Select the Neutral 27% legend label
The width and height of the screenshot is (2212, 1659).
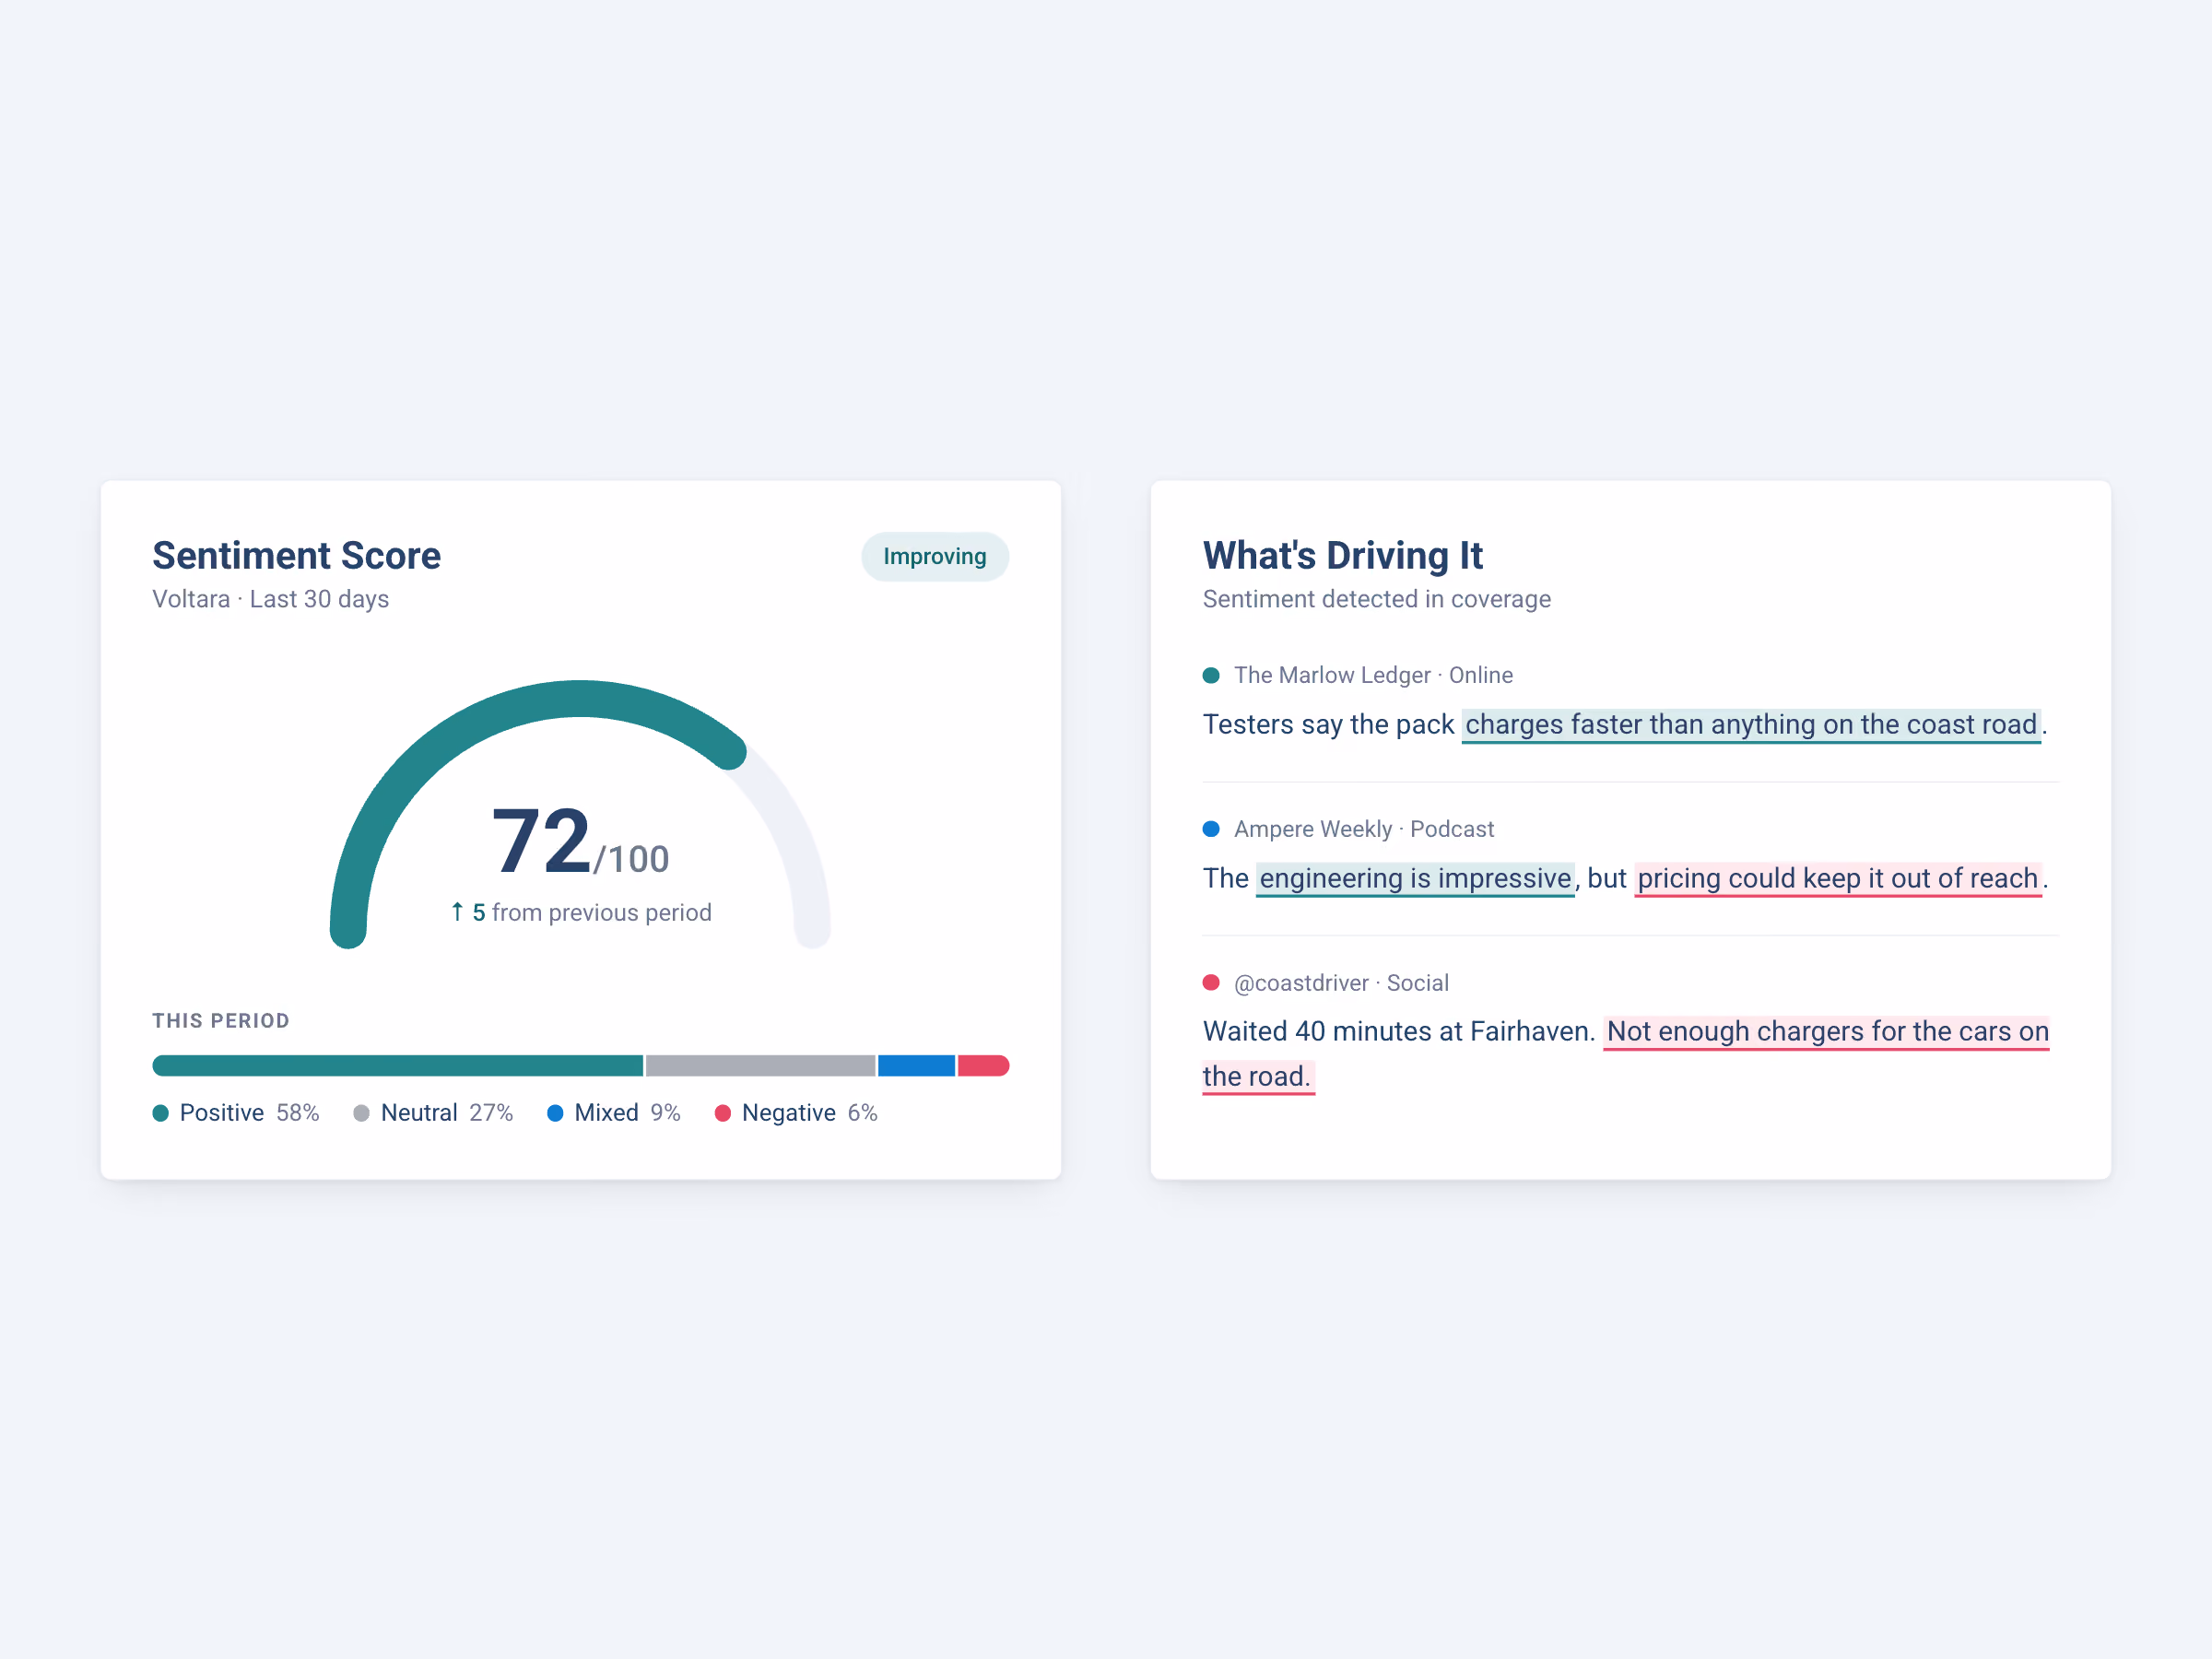[447, 1113]
